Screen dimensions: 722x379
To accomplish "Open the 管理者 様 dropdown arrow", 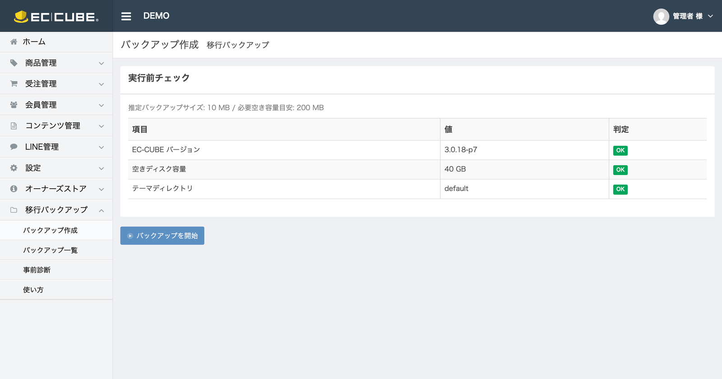I will click(710, 16).
